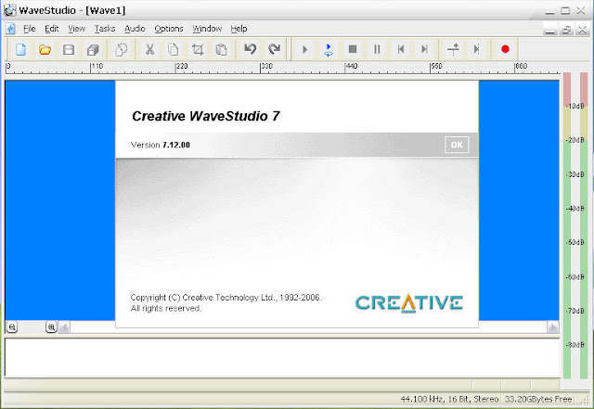This screenshot has width=594, height=409.
Task: Pause playback with the Pause button
Action: click(x=377, y=49)
